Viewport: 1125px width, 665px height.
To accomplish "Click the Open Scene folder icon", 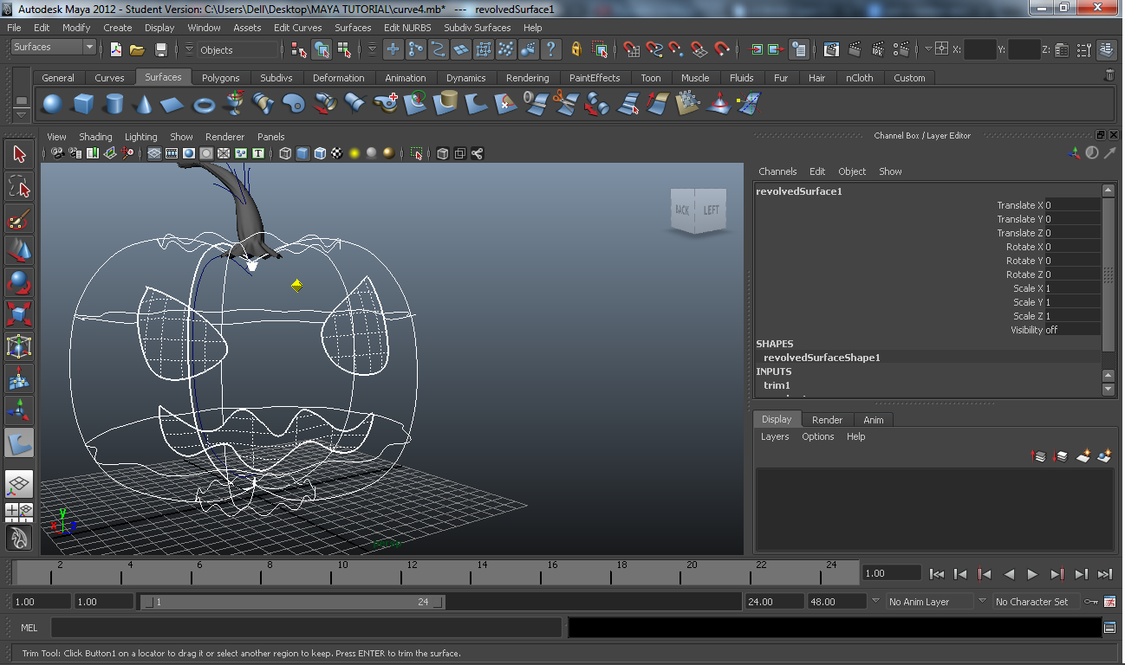I will pos(137,49).
